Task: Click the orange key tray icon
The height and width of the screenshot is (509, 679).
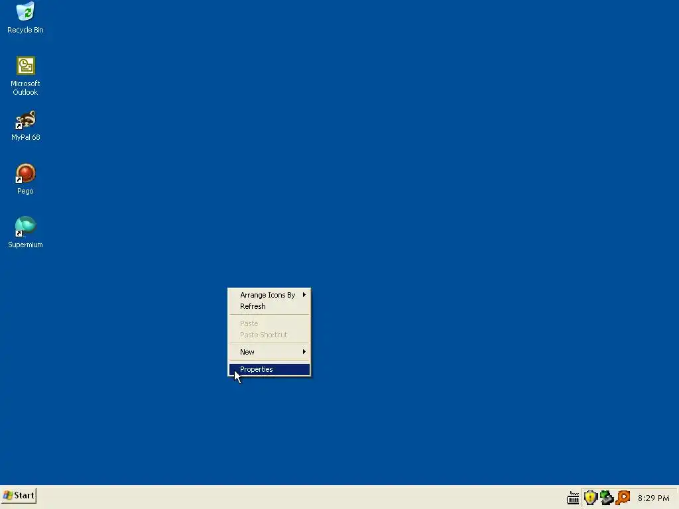Action: click(x=623, y=498)
